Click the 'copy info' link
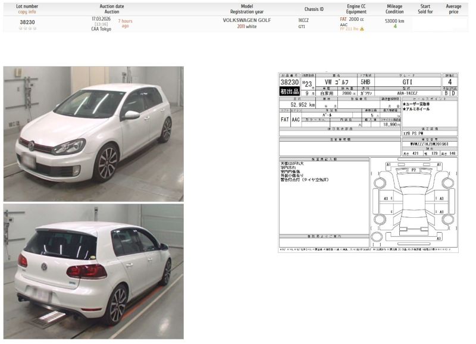This screenshot has width=476, height=344. (x=27, y=12)
